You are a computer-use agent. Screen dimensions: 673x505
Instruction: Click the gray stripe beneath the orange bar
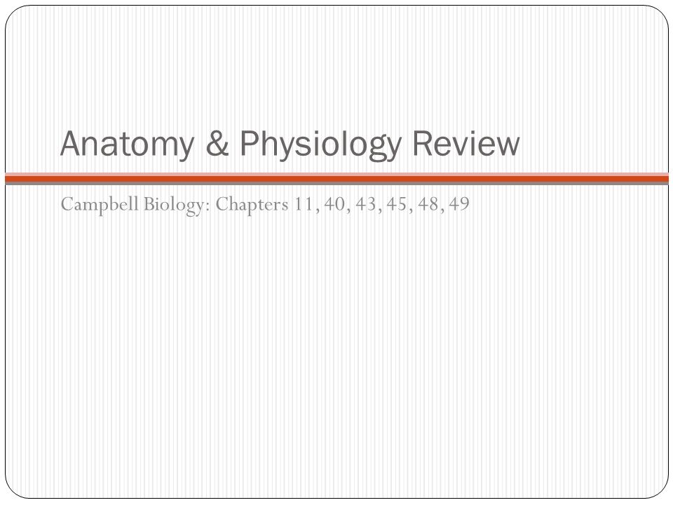336,183
